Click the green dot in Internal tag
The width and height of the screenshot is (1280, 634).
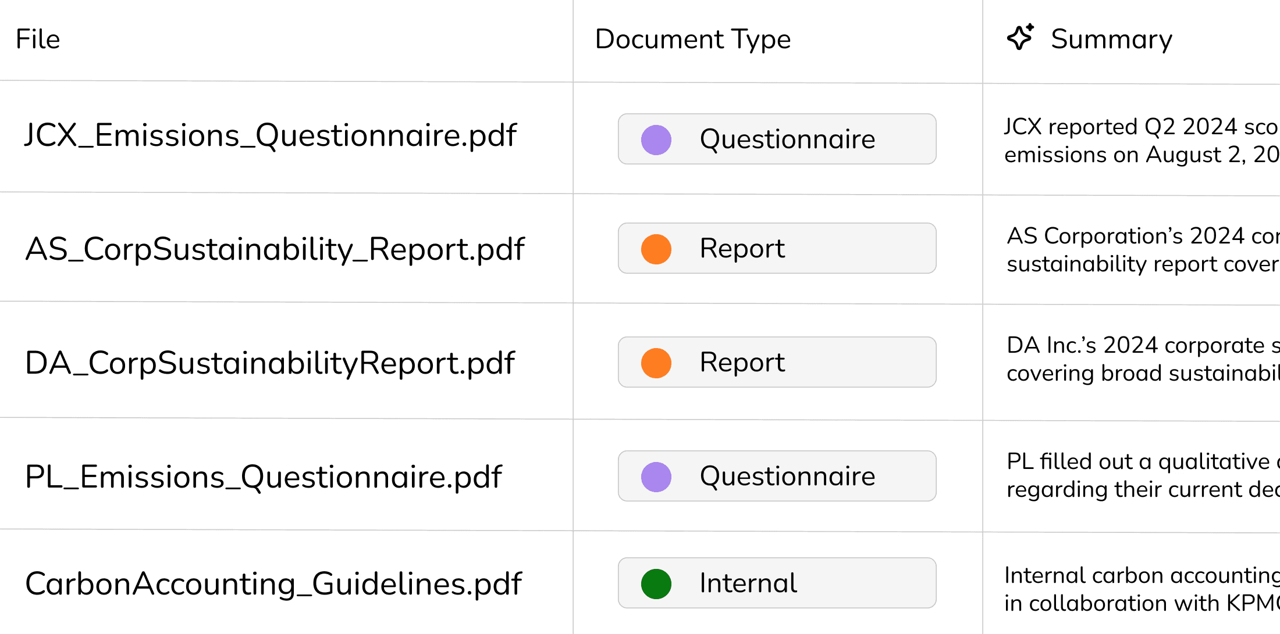[x=656, y=583]
